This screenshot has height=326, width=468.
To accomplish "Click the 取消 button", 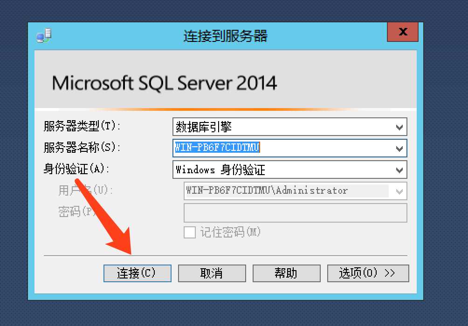I will point(212,273).
